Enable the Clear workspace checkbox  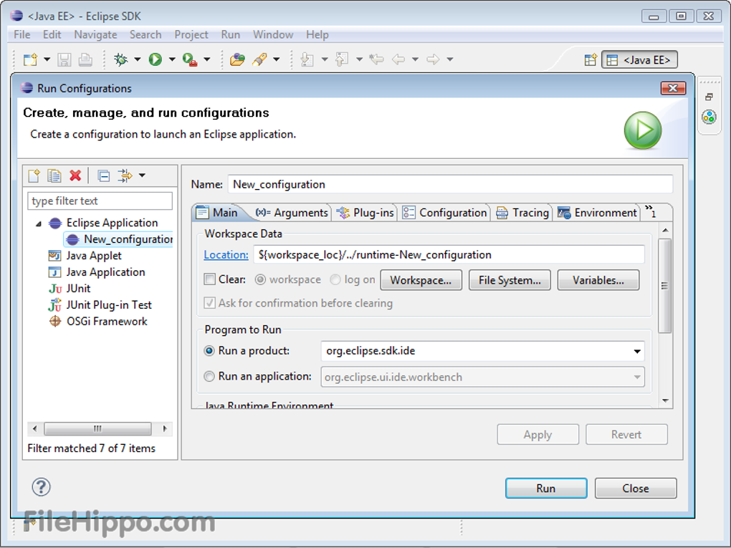click(209, 279)
